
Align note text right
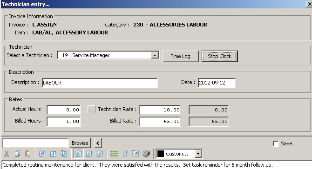[100, 154]
